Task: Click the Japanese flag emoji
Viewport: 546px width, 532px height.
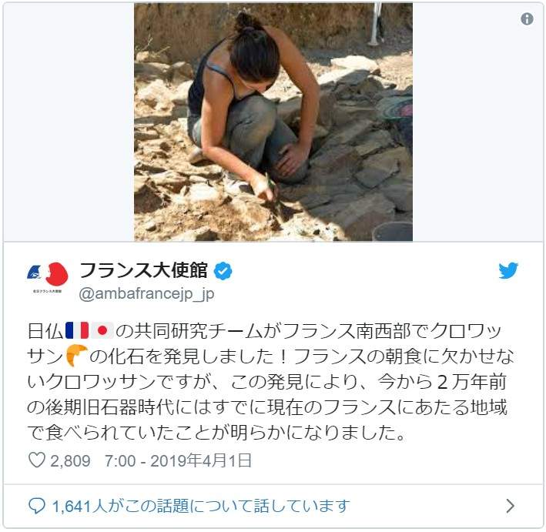Action: pos(102,330)
